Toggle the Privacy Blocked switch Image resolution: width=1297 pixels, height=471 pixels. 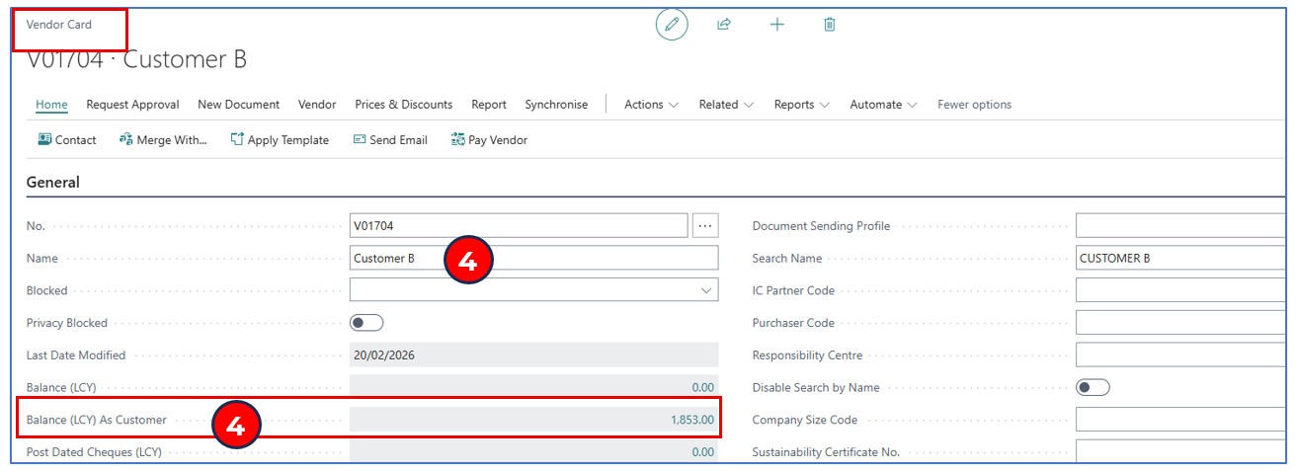pyautogui.click(x=366, y=323)
